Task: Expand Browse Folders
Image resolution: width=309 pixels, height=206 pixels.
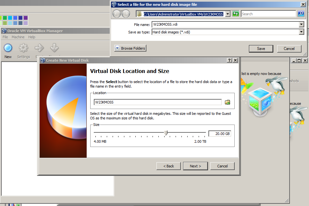Action: pyautogui.click(x=130, y=48)
